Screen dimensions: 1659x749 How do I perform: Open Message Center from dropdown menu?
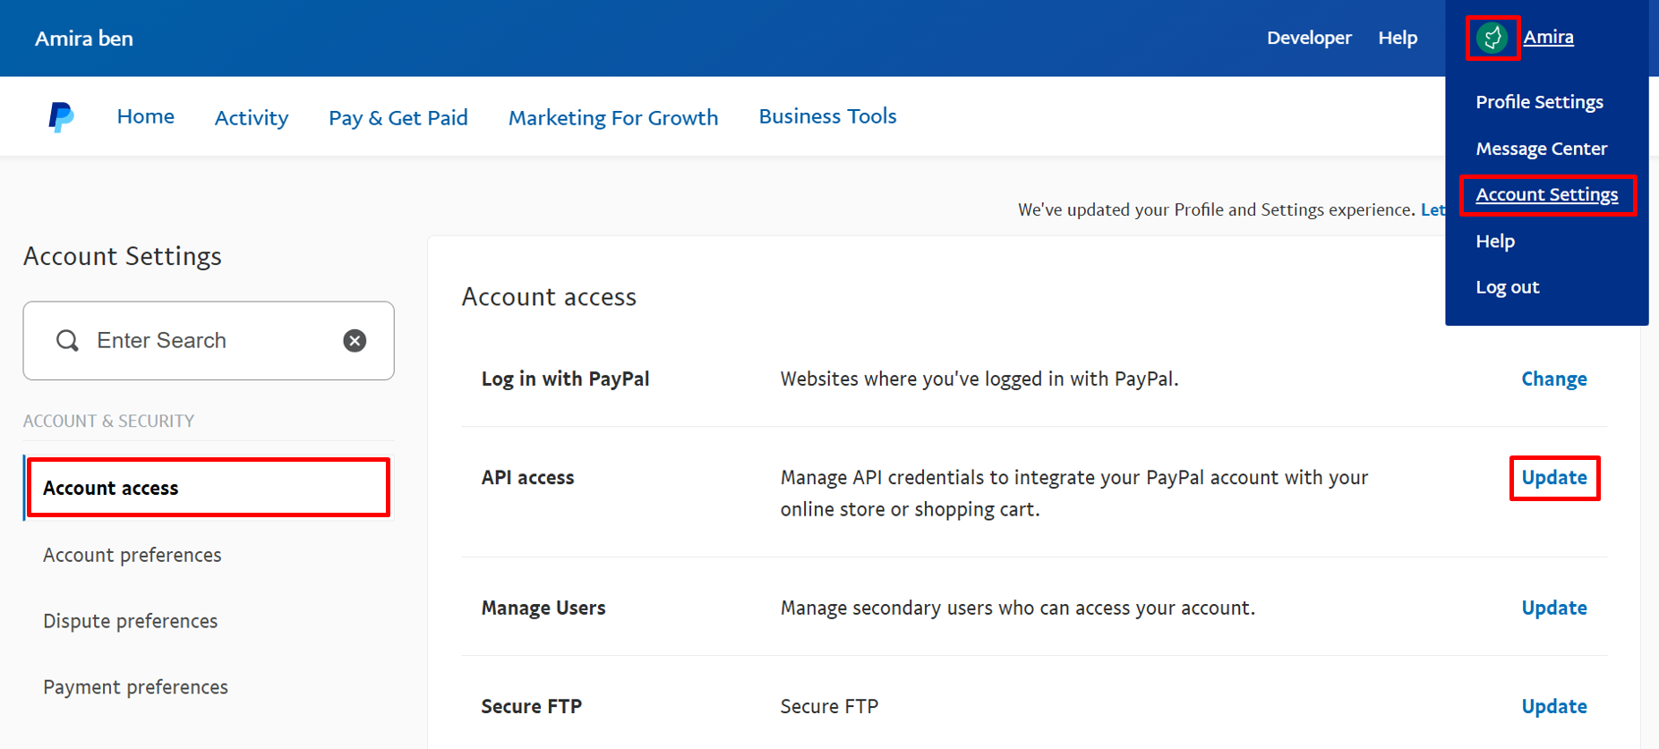[1541, 149]
